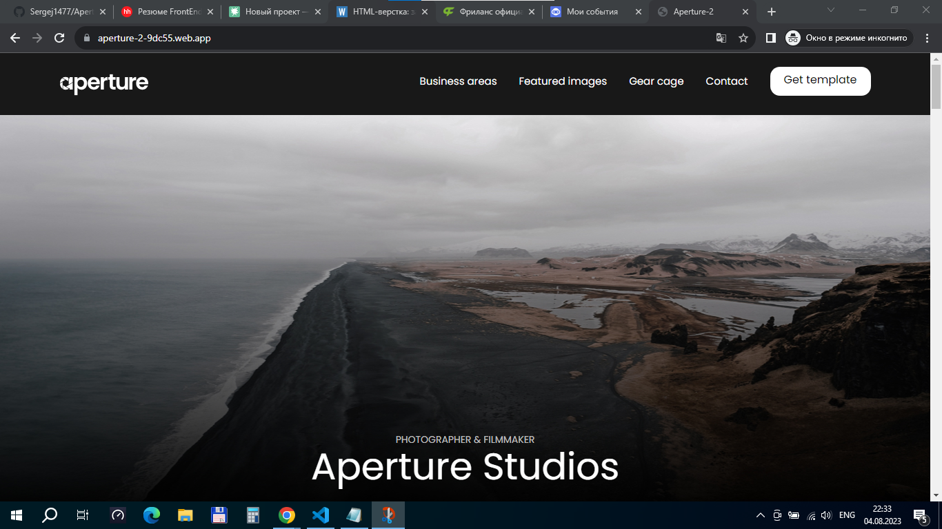Reload the page with the refresh icon
Screen dimensions: 942x529
pos(59,38)
